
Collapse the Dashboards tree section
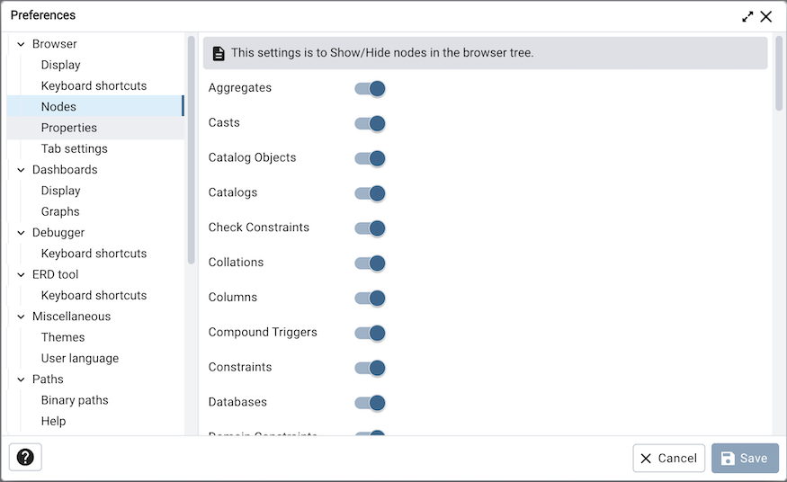(21, 170)
